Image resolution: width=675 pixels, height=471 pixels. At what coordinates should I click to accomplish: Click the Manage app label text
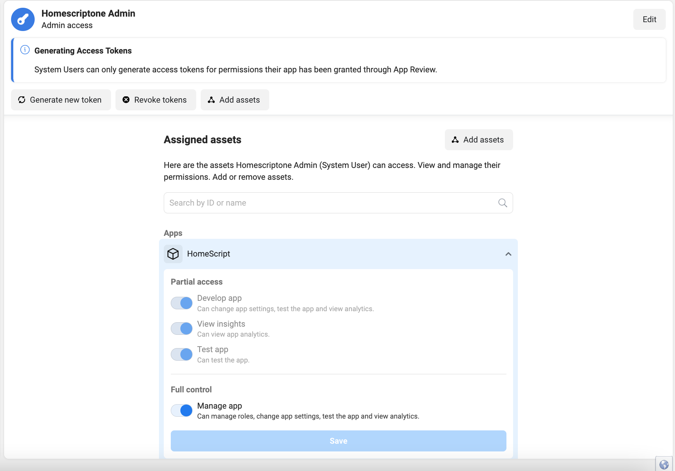[219, 406]
